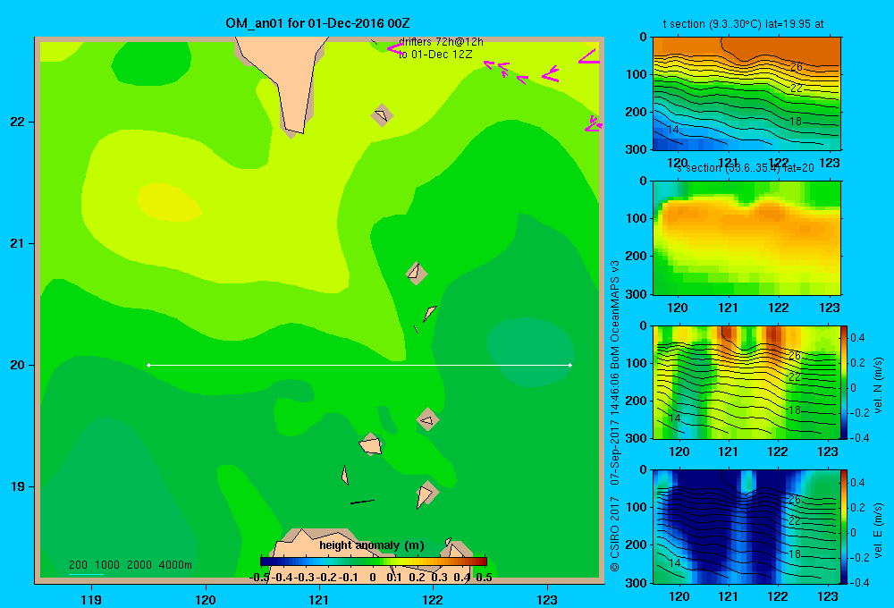894x608 pixels.
Task: Open the eastward velocity section plot
Action: point(746,527)
